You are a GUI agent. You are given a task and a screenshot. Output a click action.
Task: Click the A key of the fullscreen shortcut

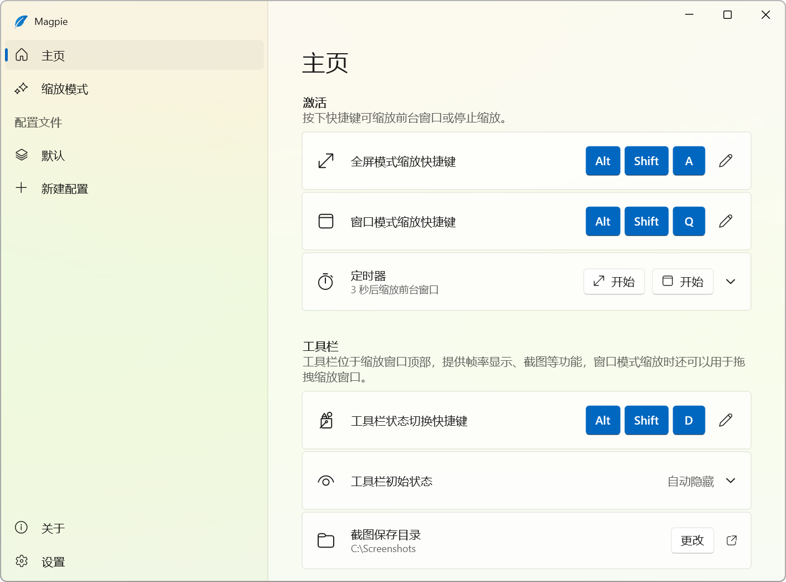click(689, 161)
